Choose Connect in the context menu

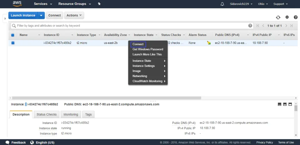click(x=138, y=44)
